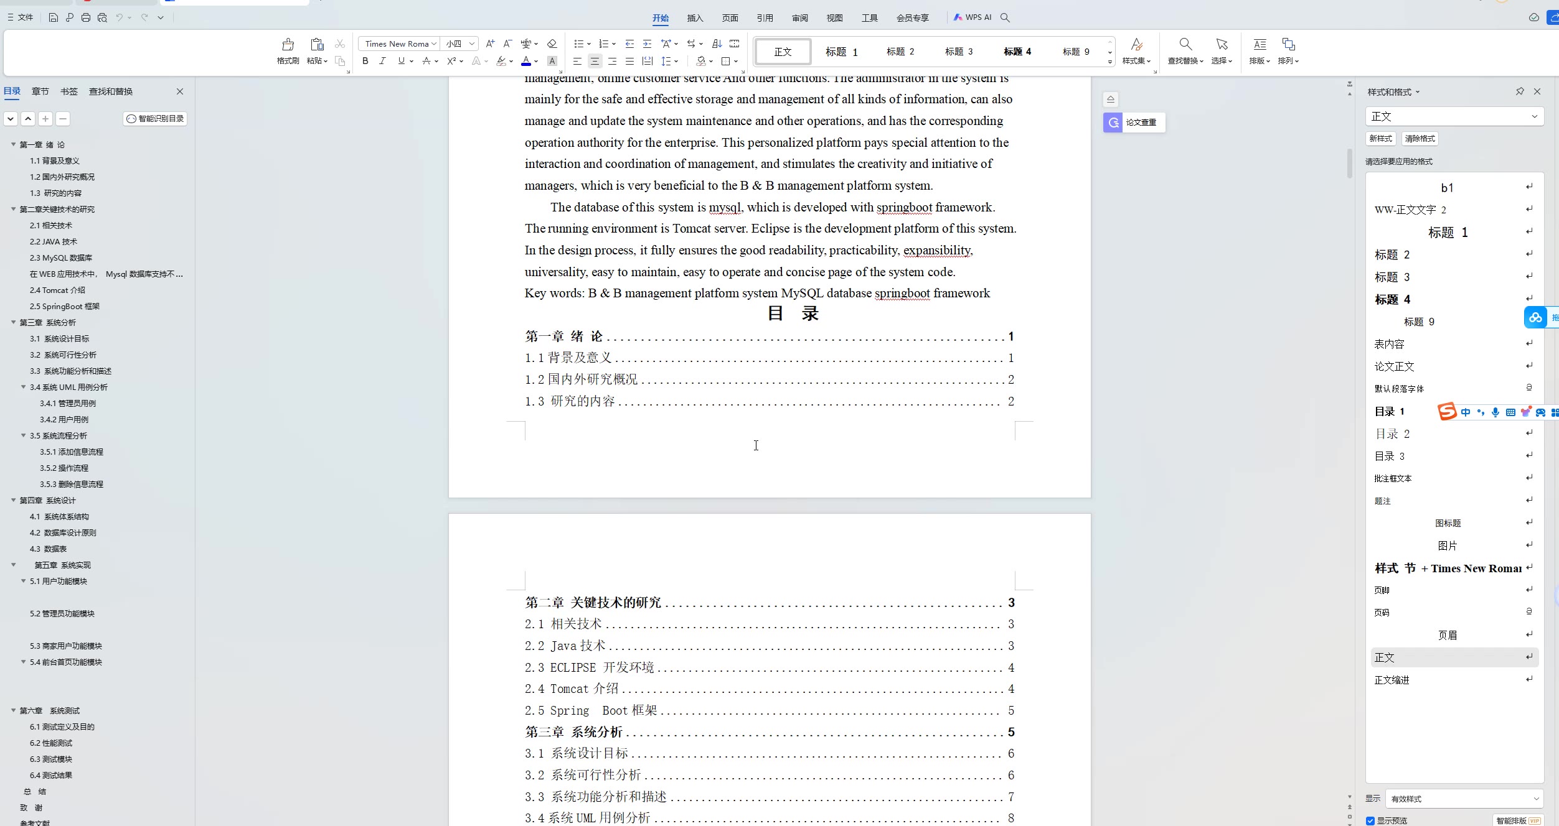The width and height of the screenshot is (1559, 826).
Task: Apply the text highlight color pen
Action: (x=501, y=61)
